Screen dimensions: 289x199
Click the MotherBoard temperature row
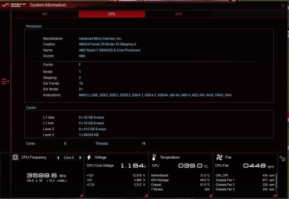click(x=180, y=175)
